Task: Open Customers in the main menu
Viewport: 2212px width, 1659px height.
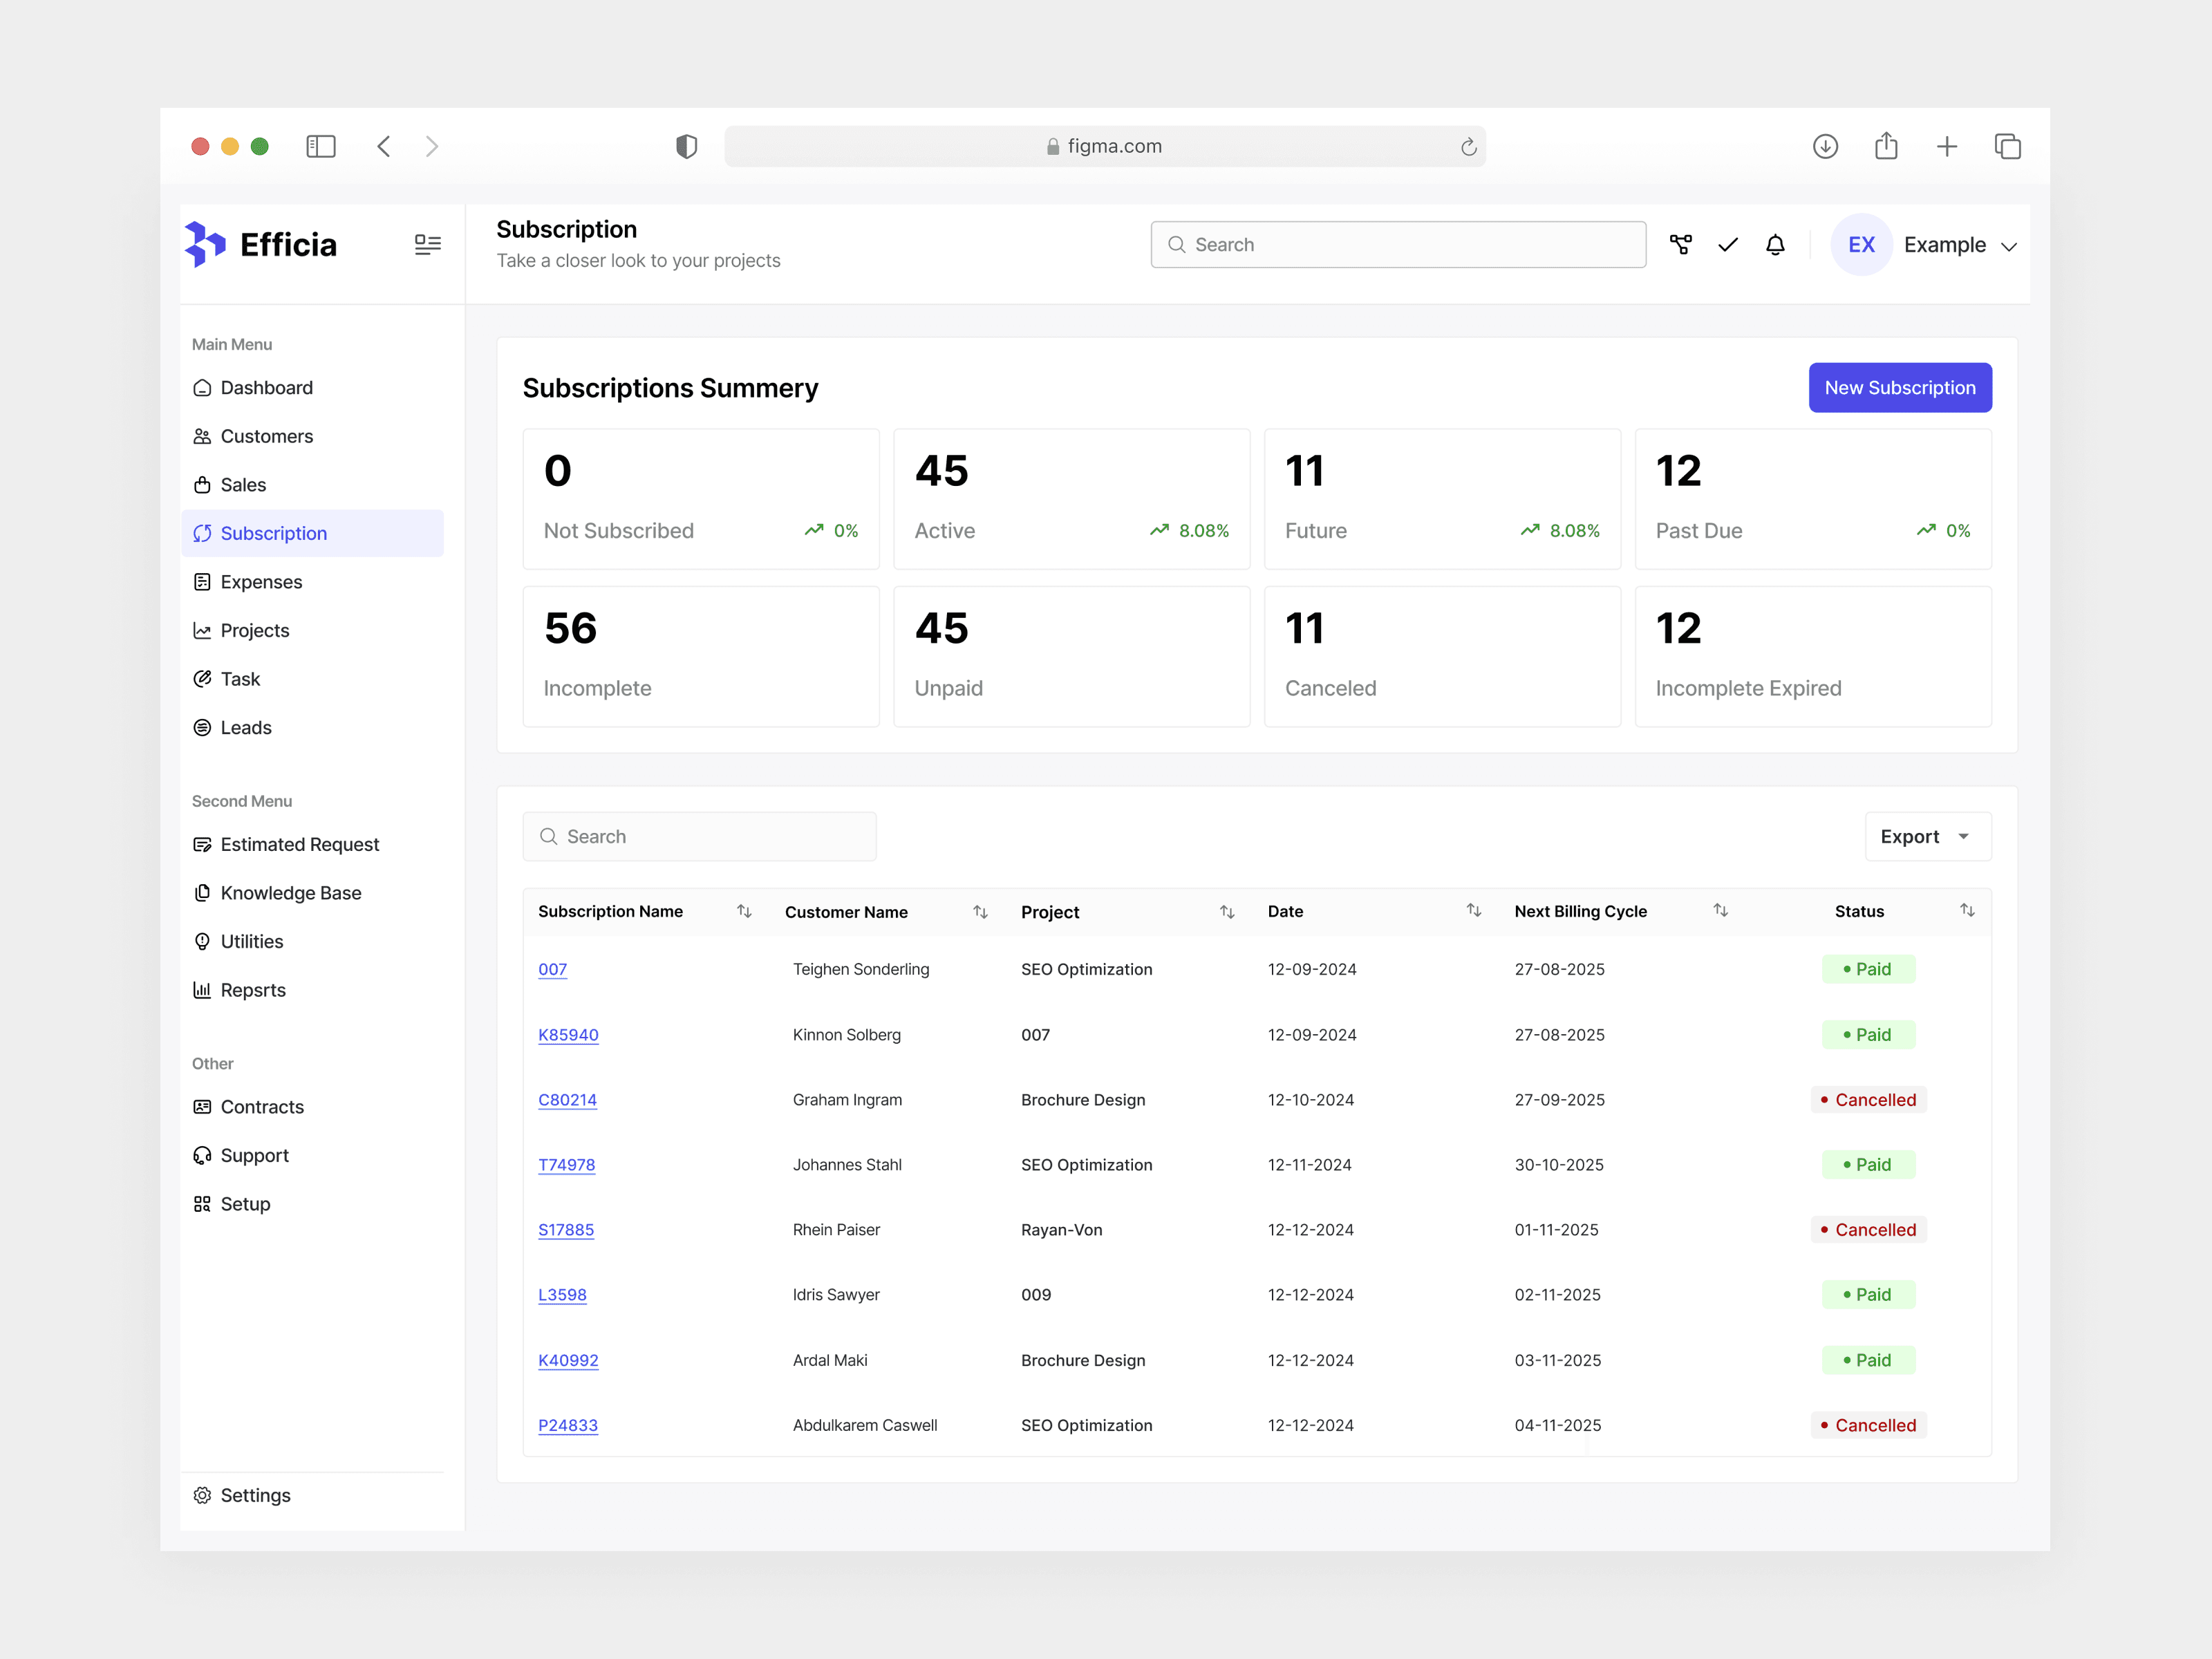Action: tap(266, 436)
